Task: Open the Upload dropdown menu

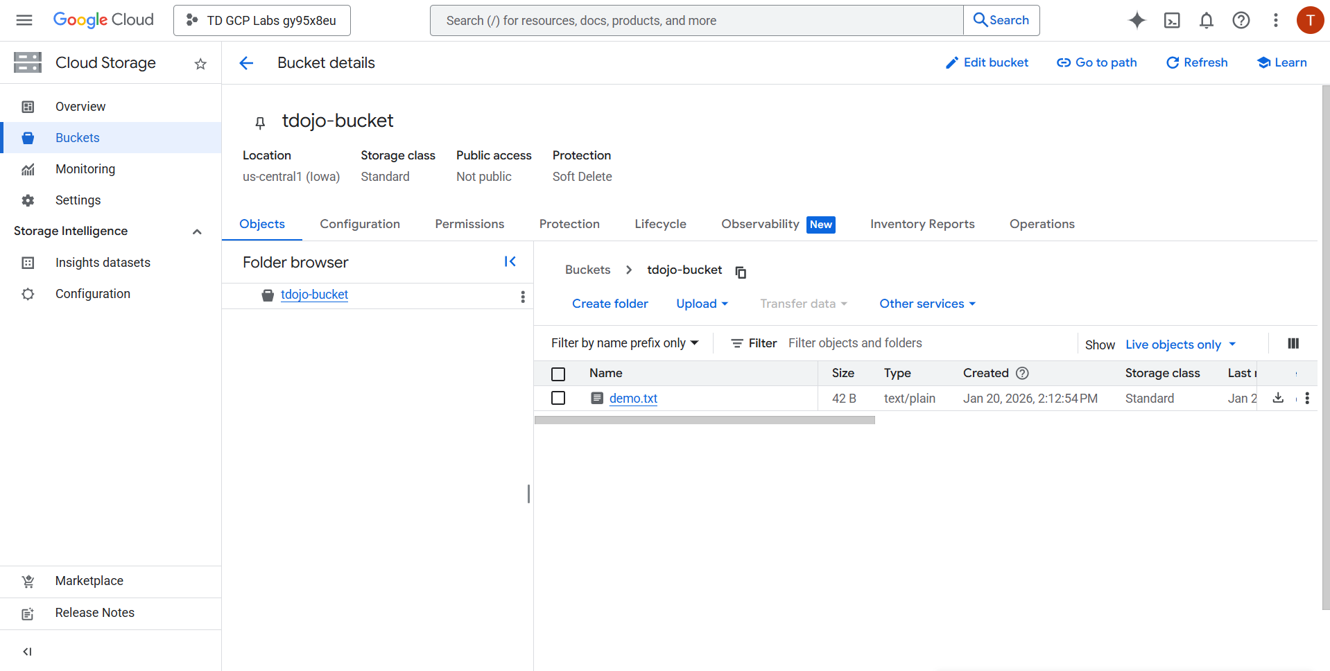Action: pyautogui.click(x=702, y=304)
